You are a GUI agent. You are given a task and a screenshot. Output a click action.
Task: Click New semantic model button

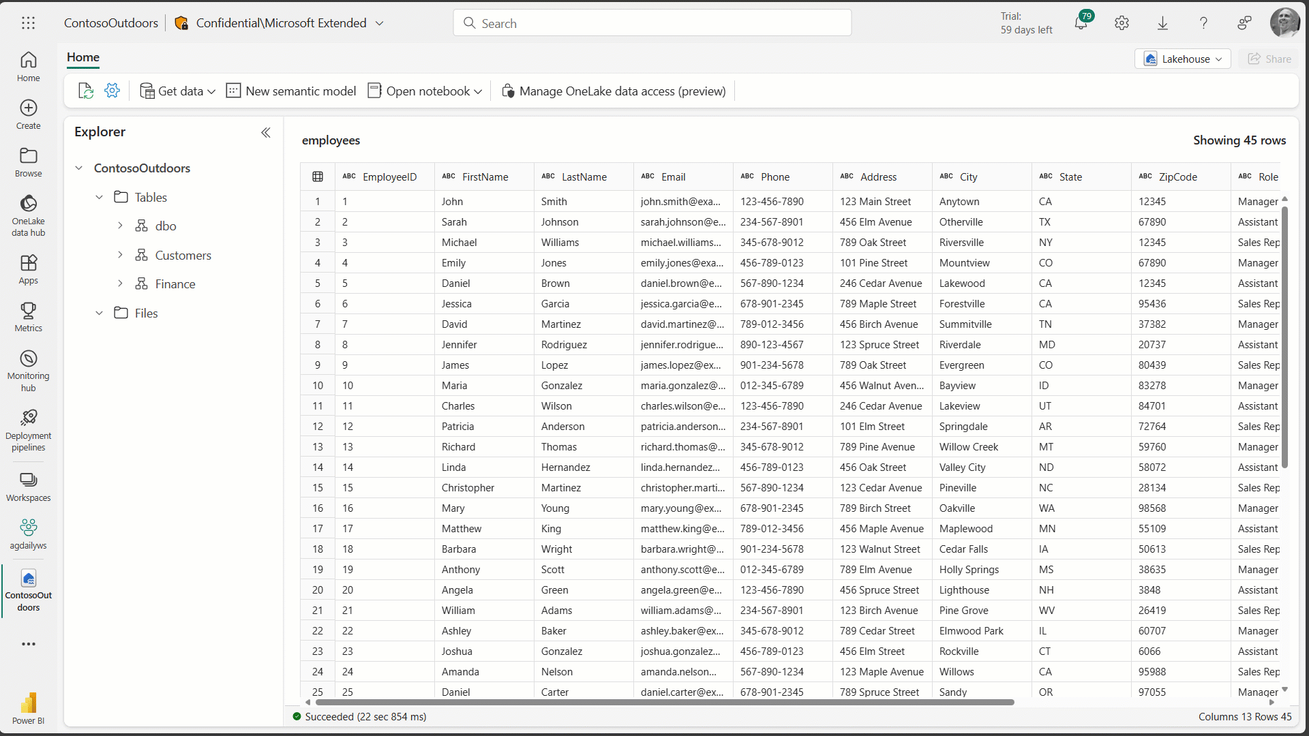pyautogui.click(x=292, y=91)
